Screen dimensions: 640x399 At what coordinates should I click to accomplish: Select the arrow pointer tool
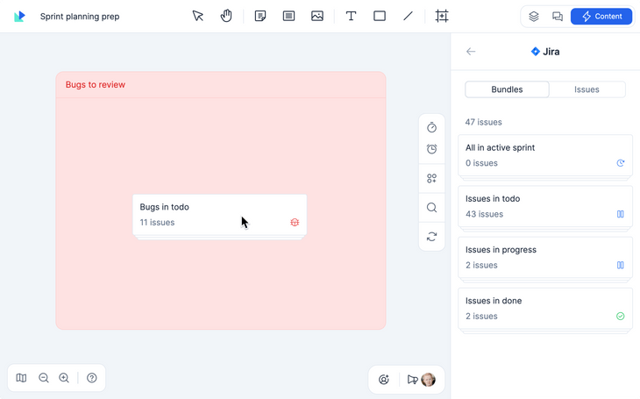point(198,17)
